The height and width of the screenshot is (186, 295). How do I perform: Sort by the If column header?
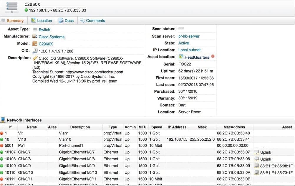(10, 127)
